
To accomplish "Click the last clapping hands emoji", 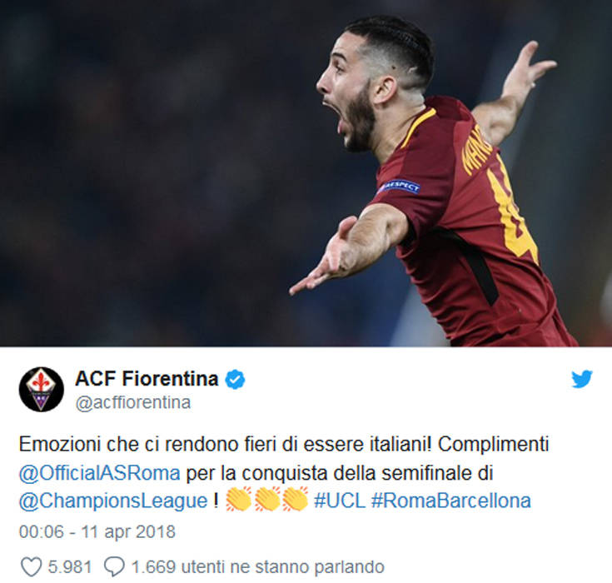I will 296,500.
